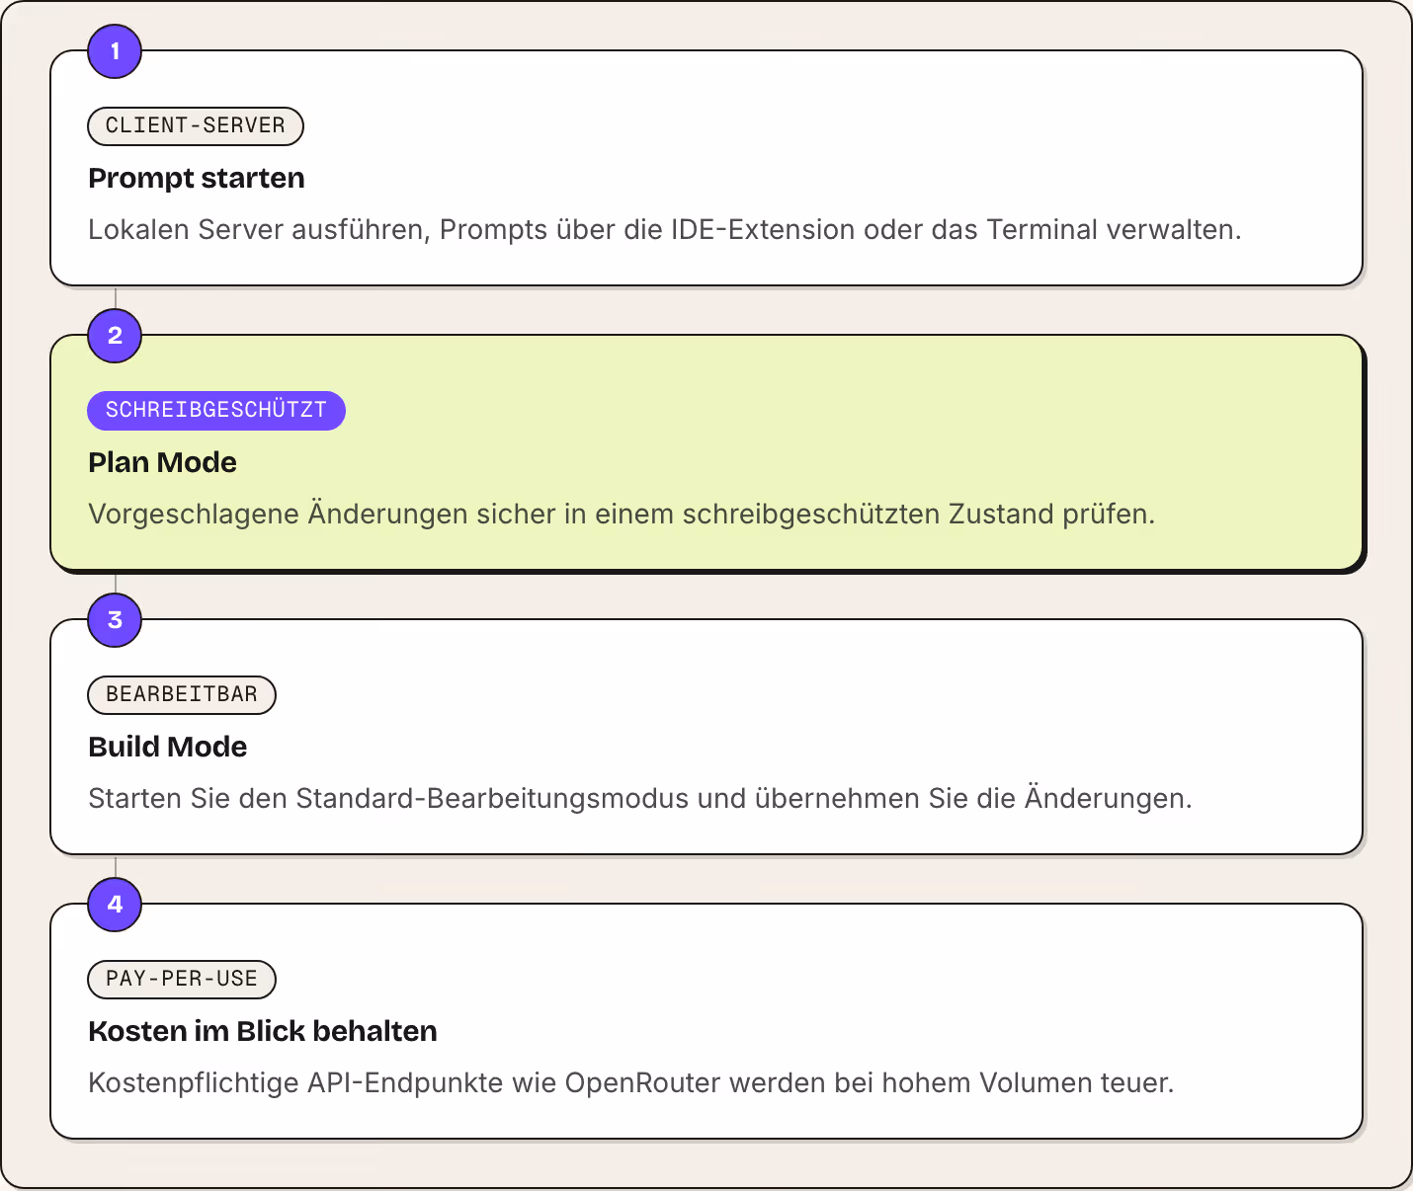Screen dimensions: 1413x1191
Task: Click 'Kosten im Blick behalten' heading
Action: pos(263,1031)
